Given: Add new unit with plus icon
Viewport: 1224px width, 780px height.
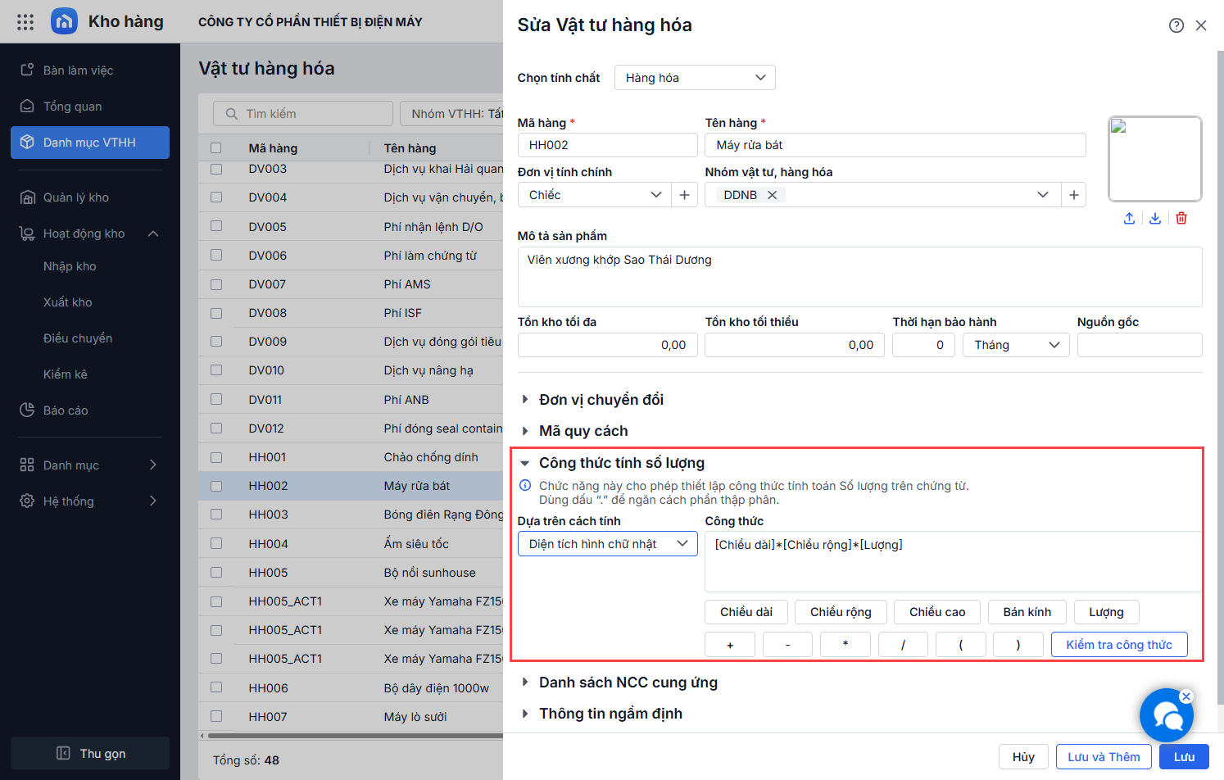Looking at the screenshot, I should (x=684, y=195).
